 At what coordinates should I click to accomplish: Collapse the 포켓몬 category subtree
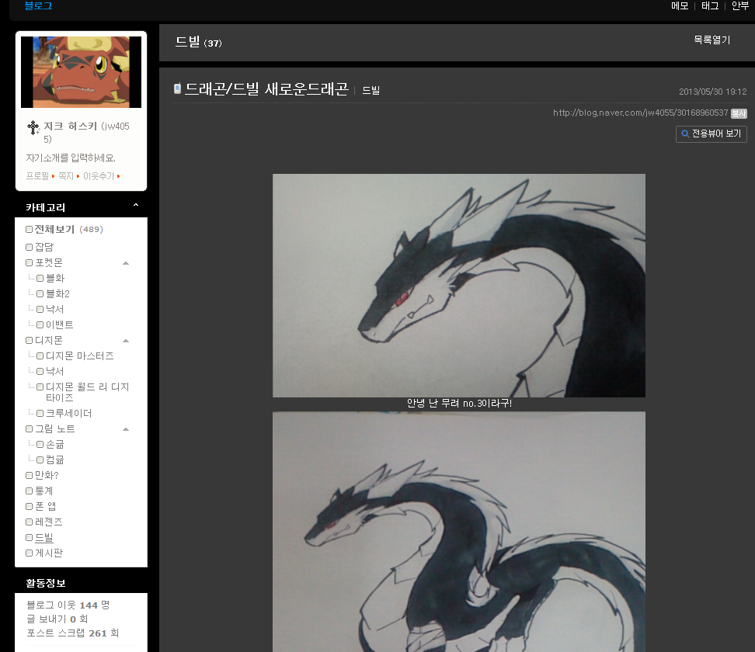pos(126,263)
